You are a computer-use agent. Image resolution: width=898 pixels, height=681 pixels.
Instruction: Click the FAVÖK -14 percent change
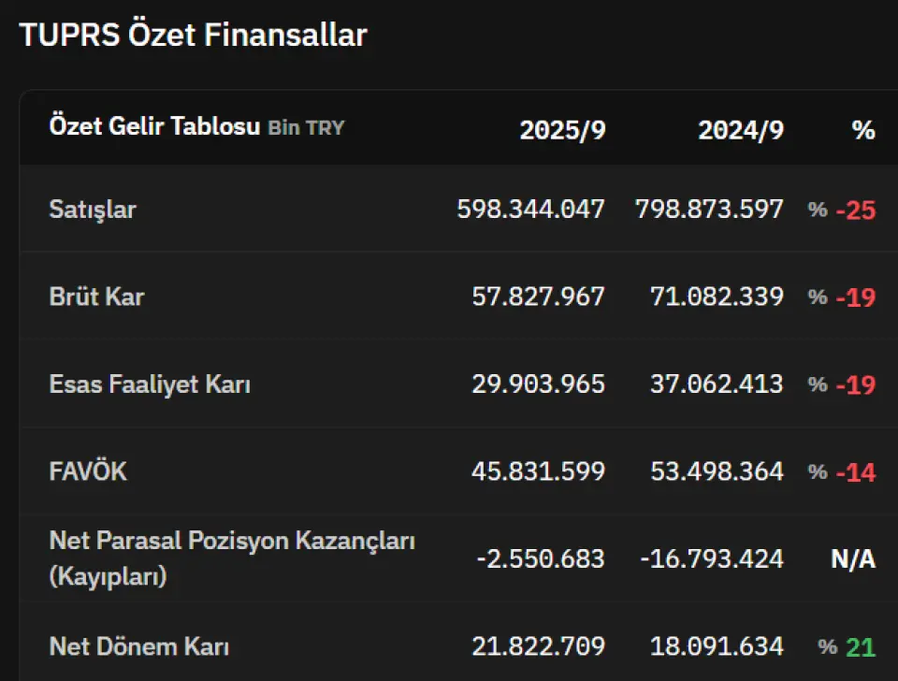(855, 472)
